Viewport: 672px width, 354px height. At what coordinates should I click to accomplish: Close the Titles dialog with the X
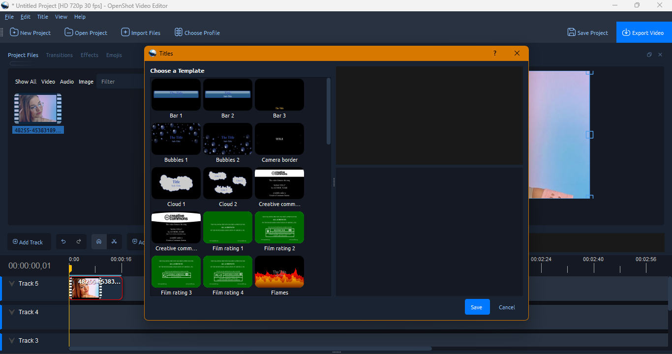coord(517,53)
